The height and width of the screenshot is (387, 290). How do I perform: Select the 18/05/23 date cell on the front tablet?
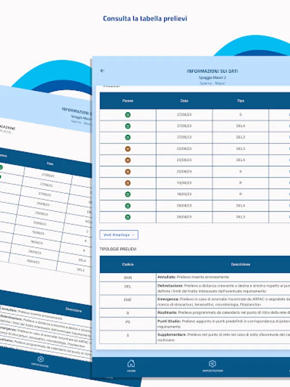(x=184, y=194)
